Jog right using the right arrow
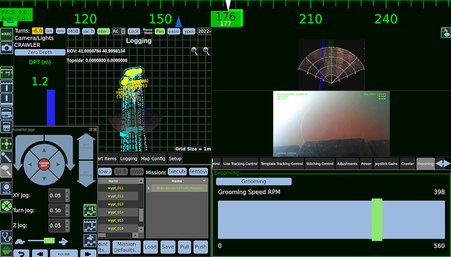The height and width of the screenshot is (257, 451). [x=58, y=165]
